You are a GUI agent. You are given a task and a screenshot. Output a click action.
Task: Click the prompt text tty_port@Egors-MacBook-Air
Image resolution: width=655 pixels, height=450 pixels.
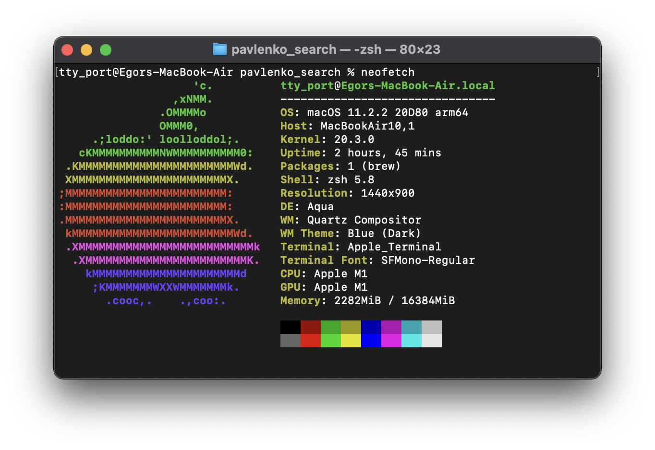pos(146,72)
